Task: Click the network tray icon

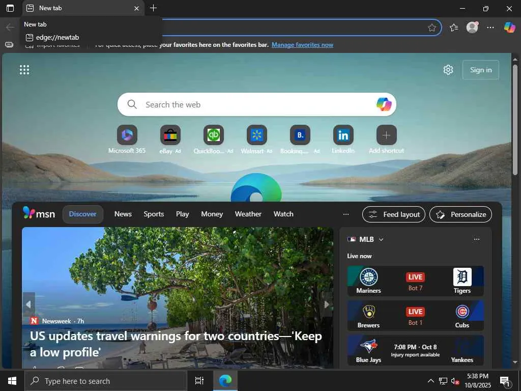Action: tap(443, 381)
